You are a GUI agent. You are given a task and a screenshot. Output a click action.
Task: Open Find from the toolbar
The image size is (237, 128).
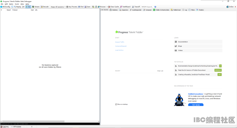(x=81, y=7)
